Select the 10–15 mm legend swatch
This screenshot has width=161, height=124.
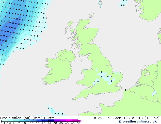pos(34,121)
